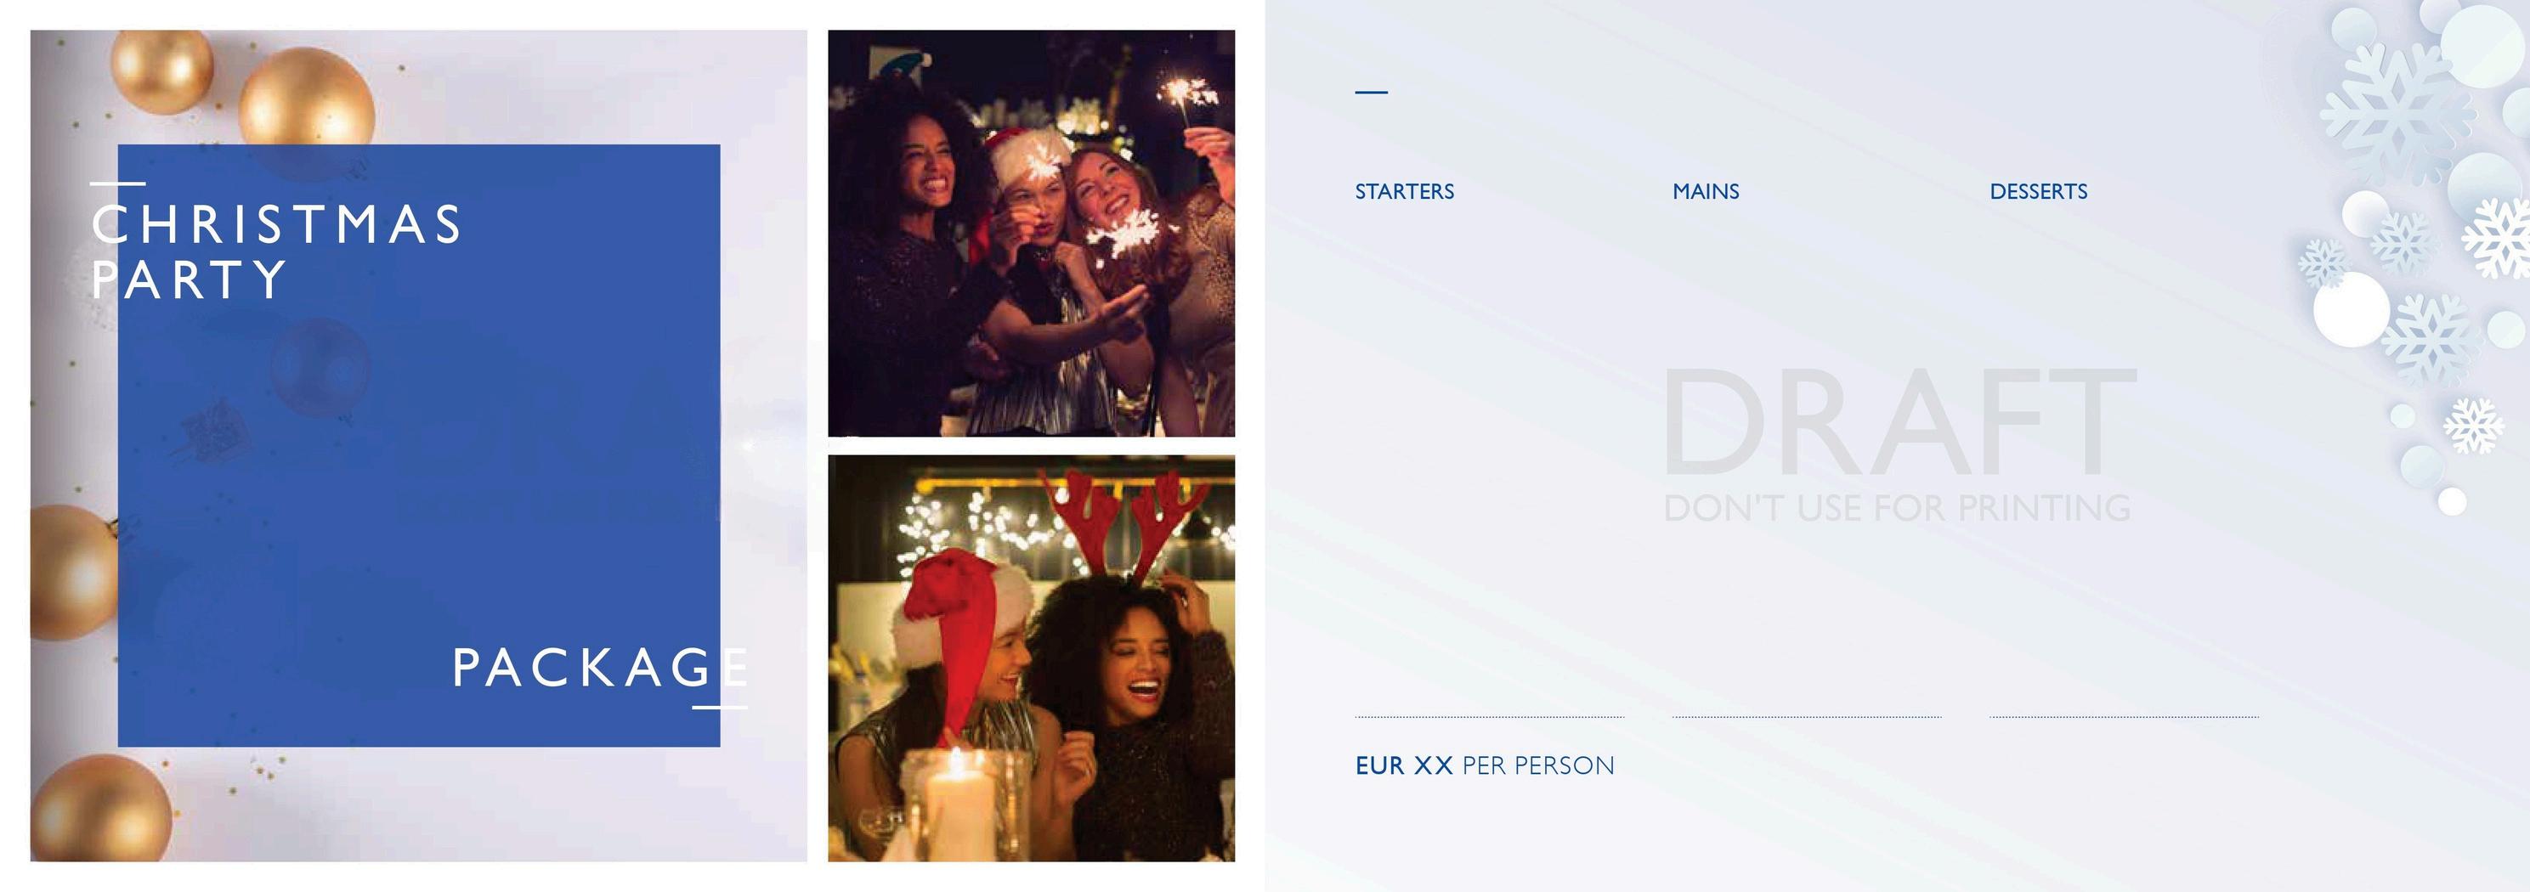Click the DESSERTS column heading
Image resolution: width=2530 pixels, height=892 pixels.
(x=2038, y=191)
